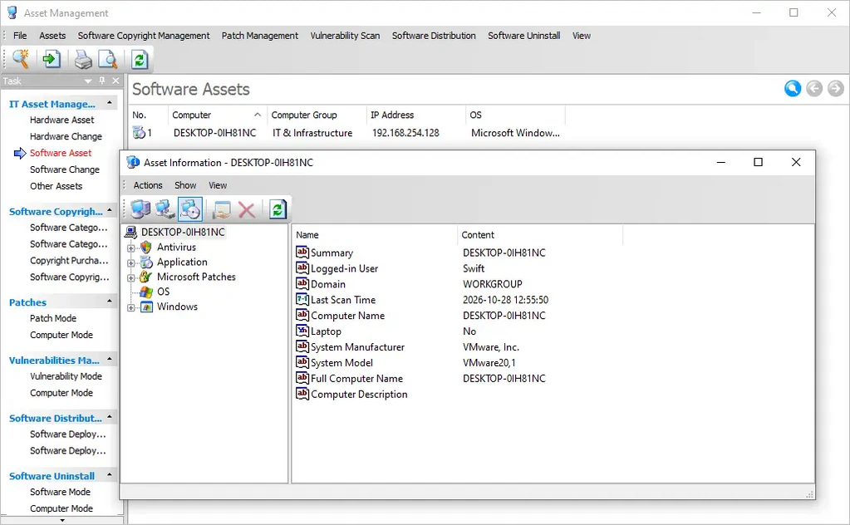This screenshot has width=850, height=525.
Task: Sort by the Computer Group column header
Action: tap(317, 115)
